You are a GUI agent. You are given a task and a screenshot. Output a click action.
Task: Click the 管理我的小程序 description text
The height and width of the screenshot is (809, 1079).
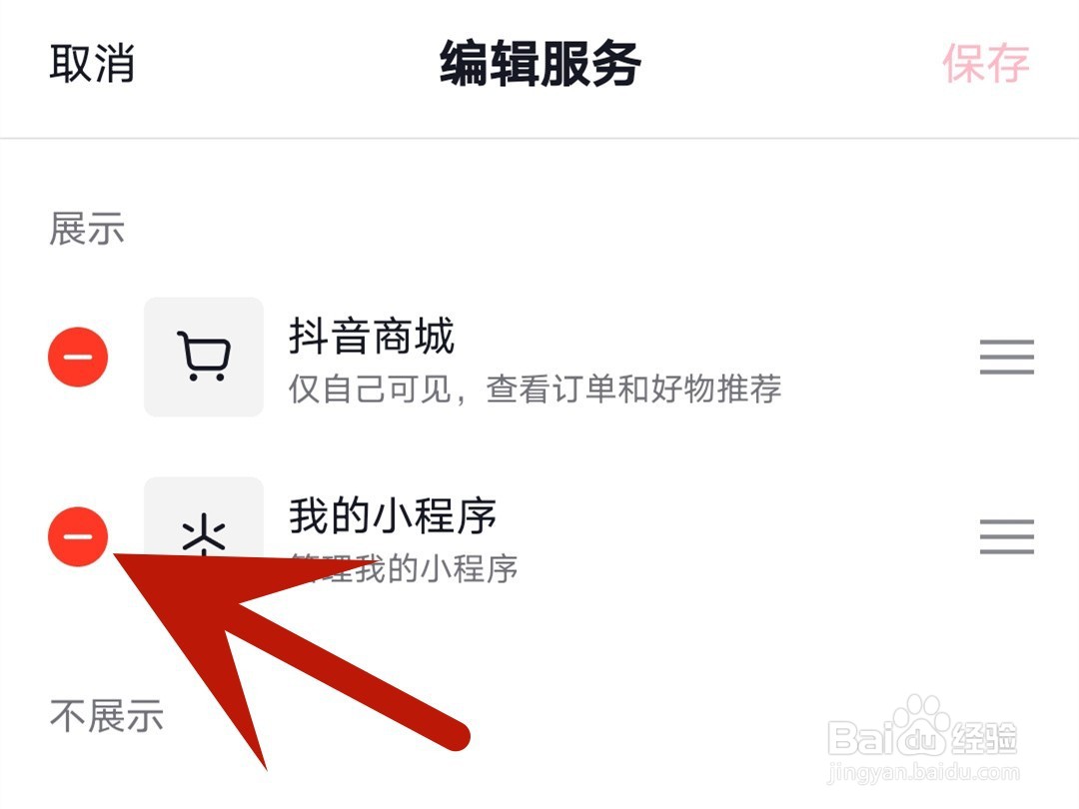404,569
